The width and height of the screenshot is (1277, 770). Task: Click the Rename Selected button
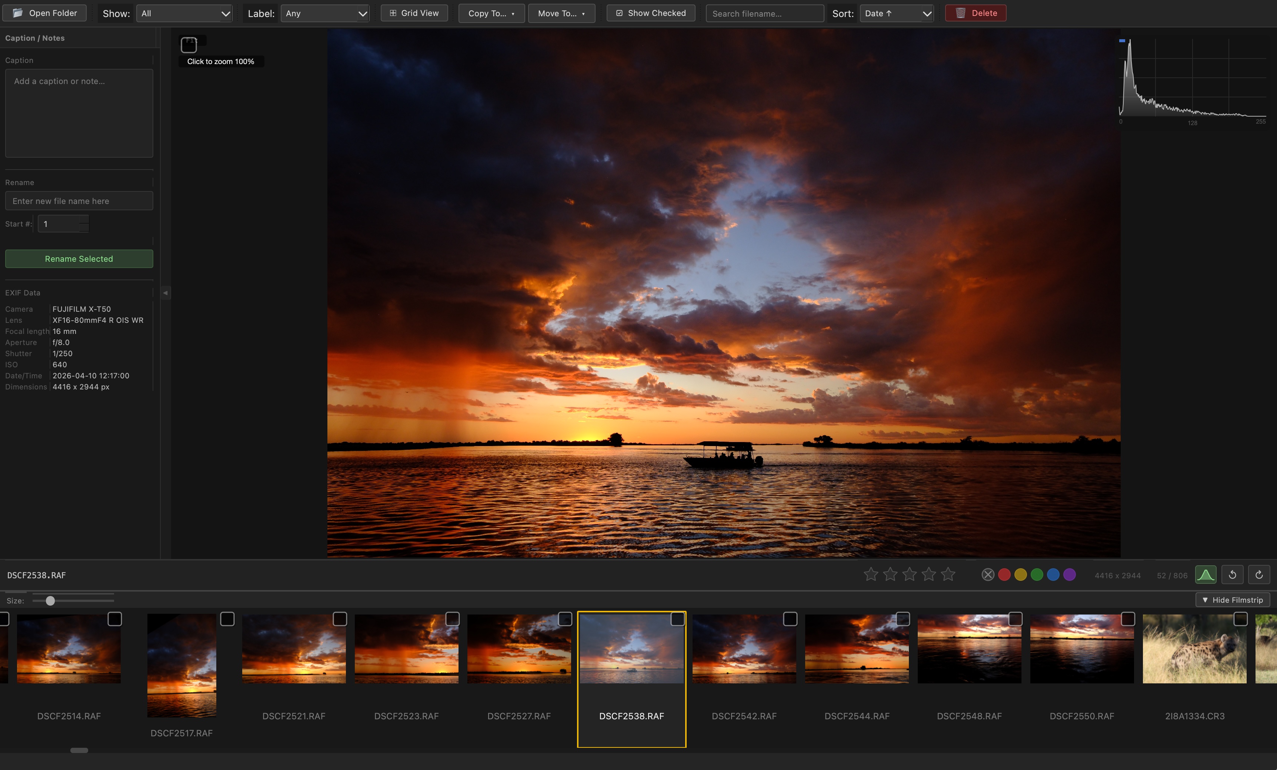tap(79, 258)
